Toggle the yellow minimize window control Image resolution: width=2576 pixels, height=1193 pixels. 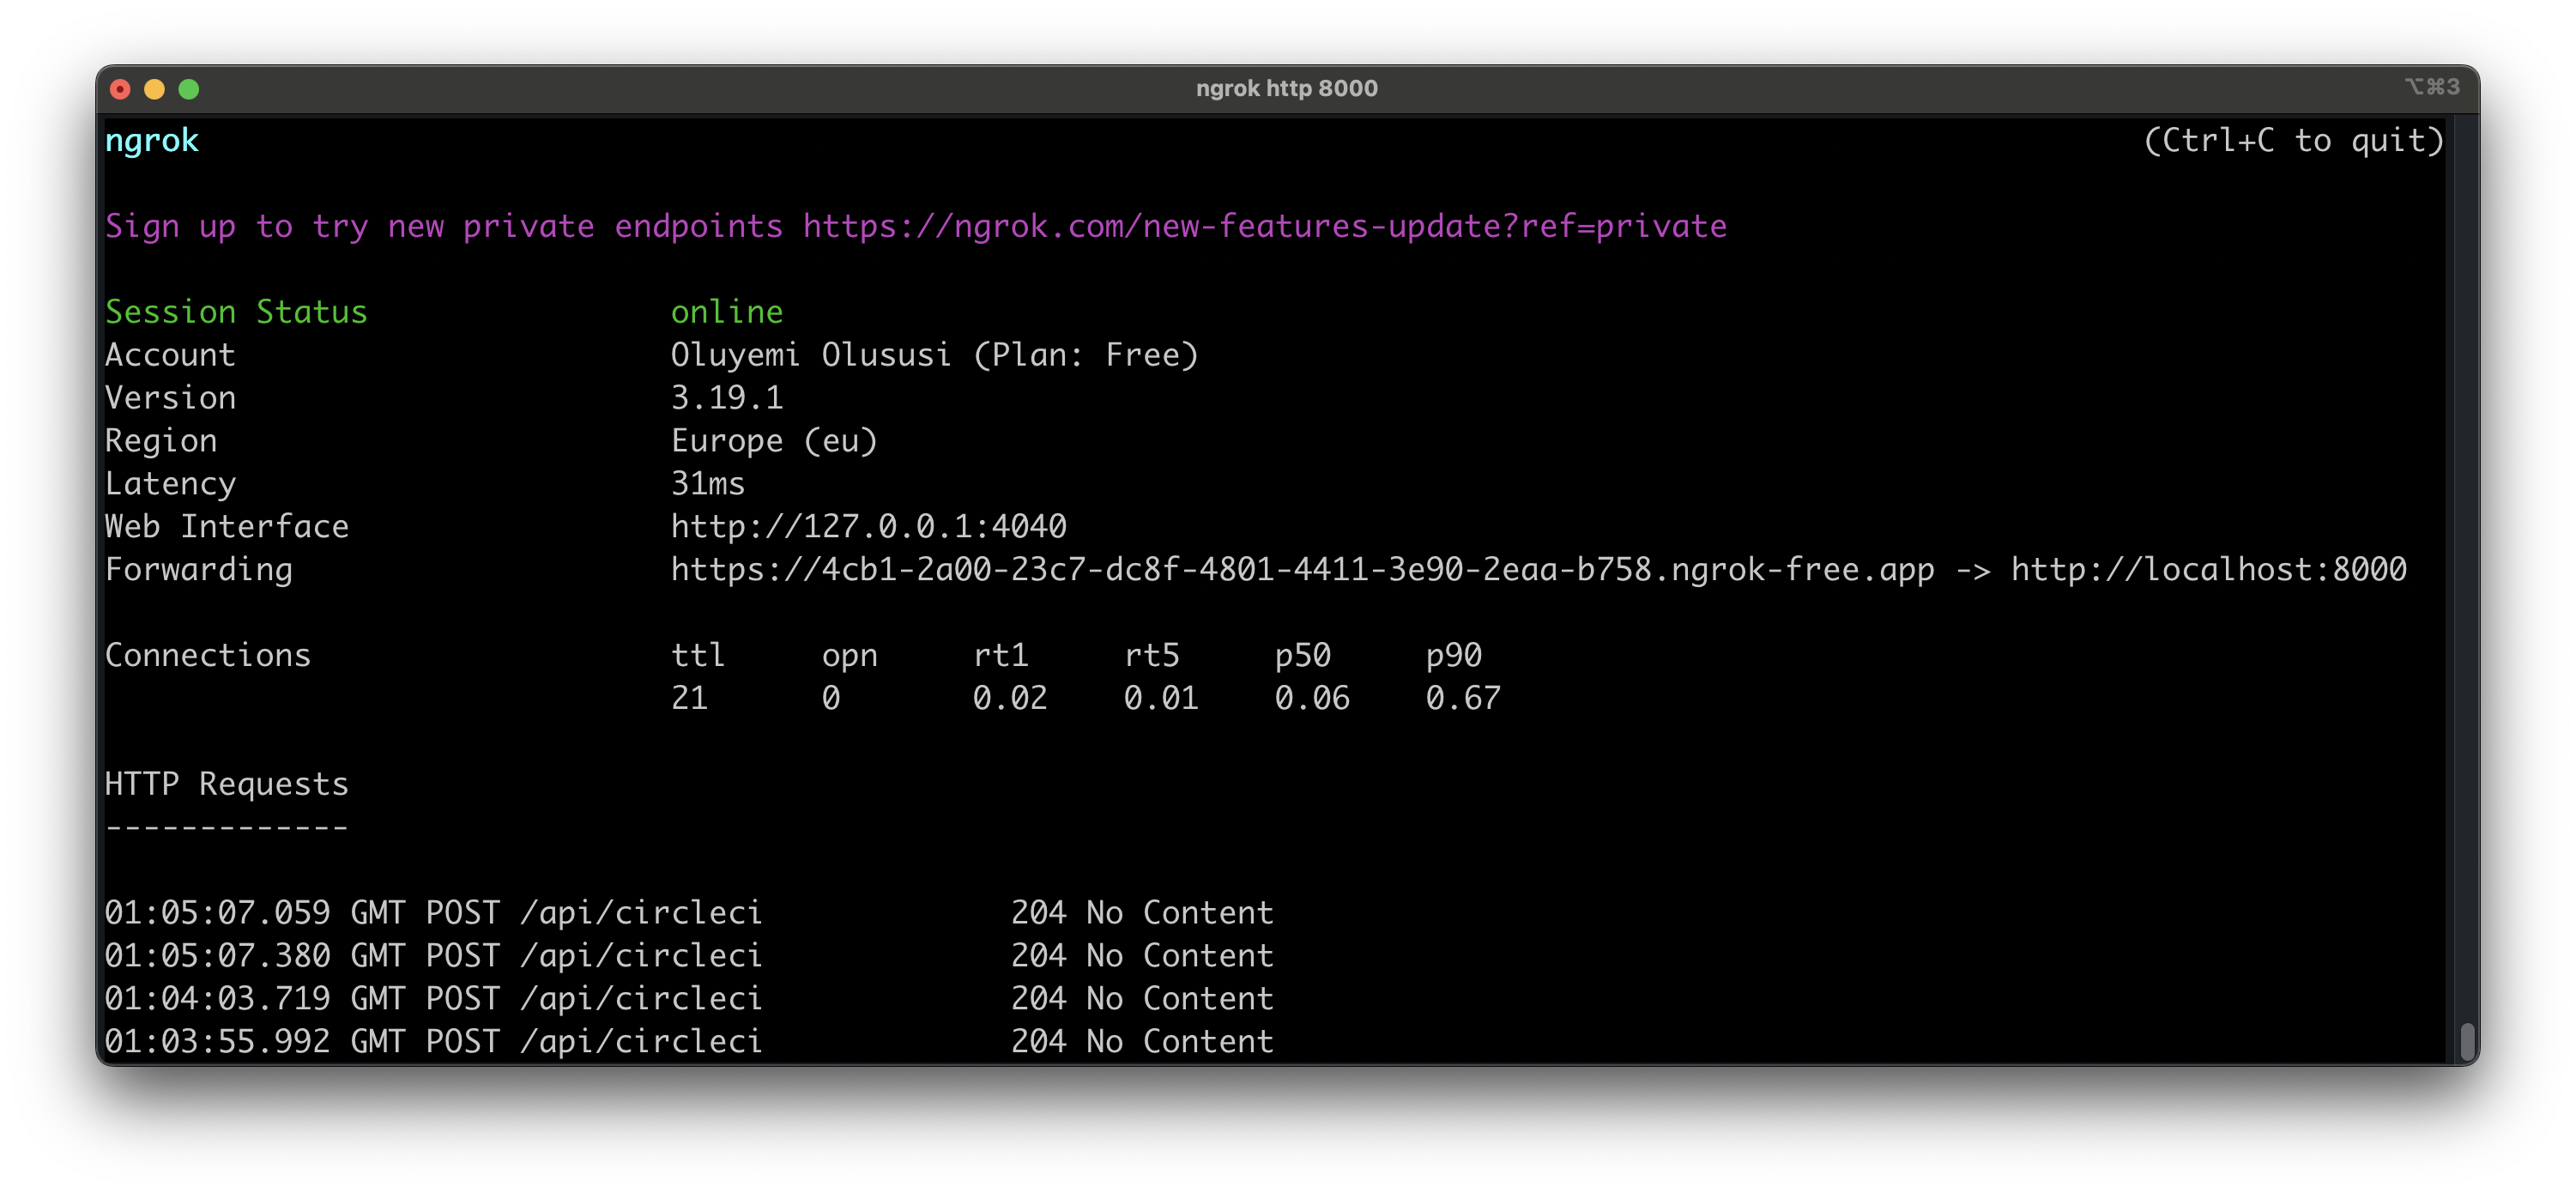click(x=156, y=89)
